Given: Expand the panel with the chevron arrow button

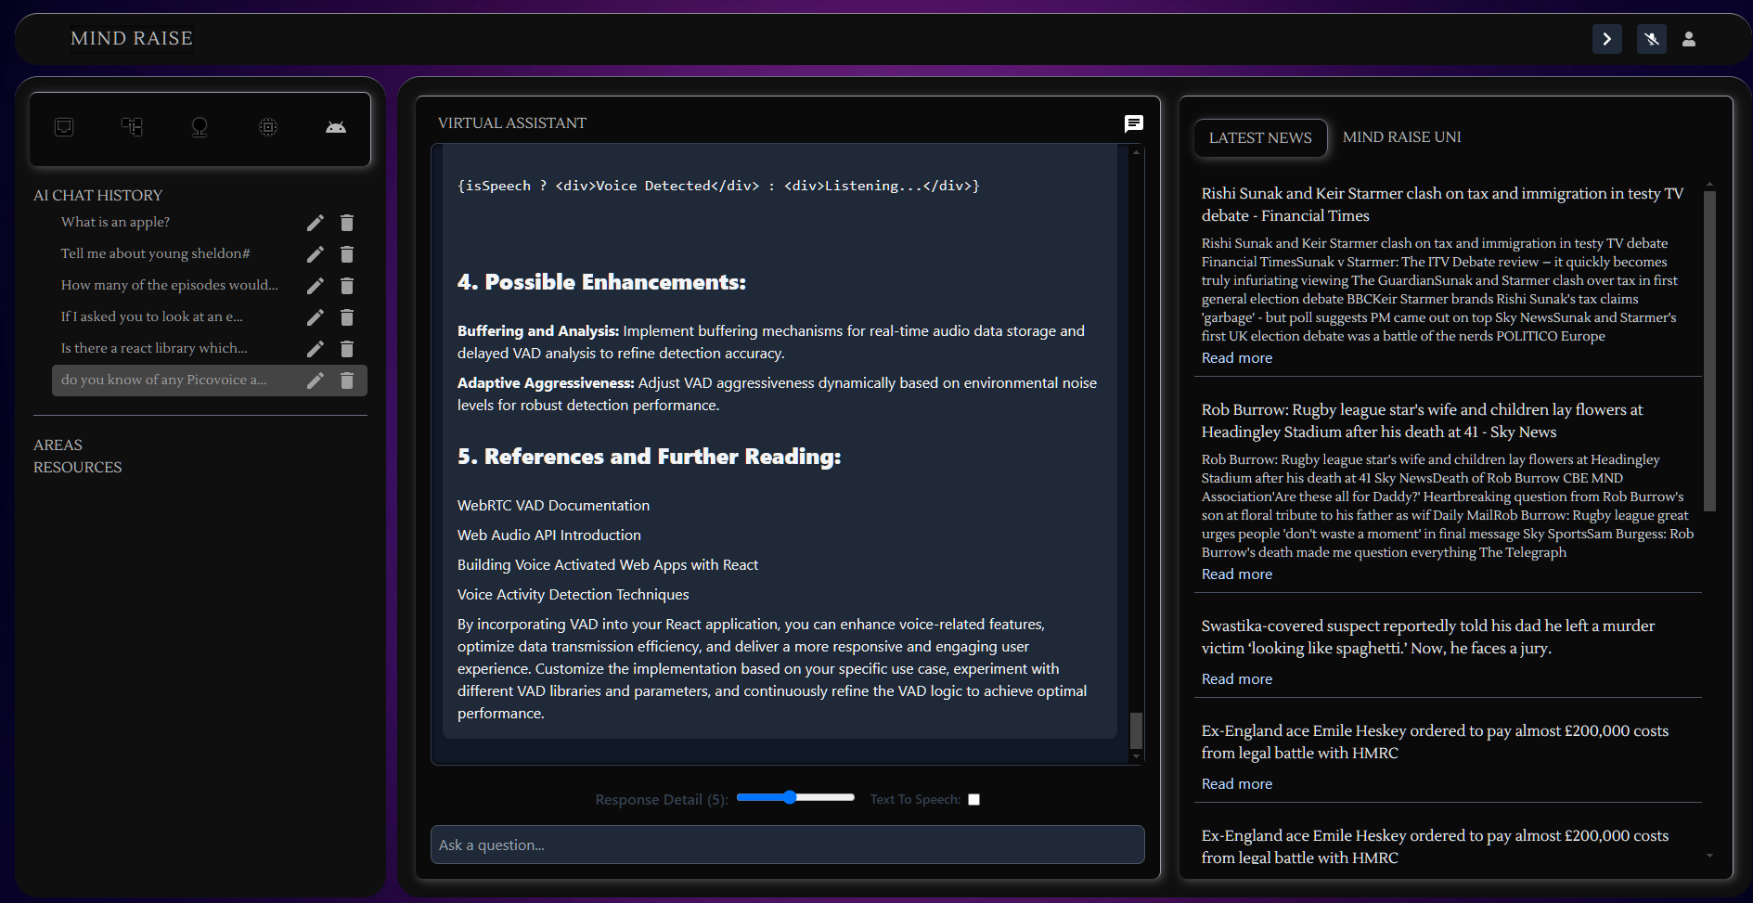Looking at the screenshot, I should 1607,39.
